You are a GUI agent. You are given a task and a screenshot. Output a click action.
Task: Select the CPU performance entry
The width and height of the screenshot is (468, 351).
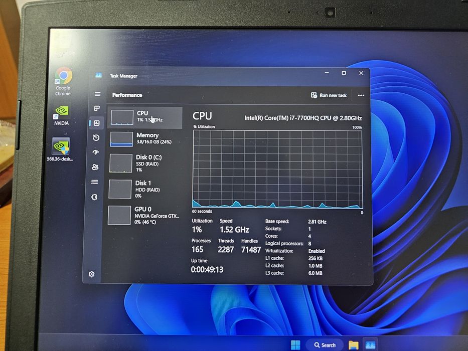point(145,117)
